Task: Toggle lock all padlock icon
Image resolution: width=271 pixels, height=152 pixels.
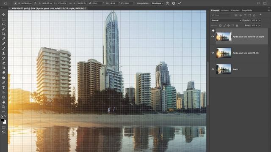Action: point(237,25)
